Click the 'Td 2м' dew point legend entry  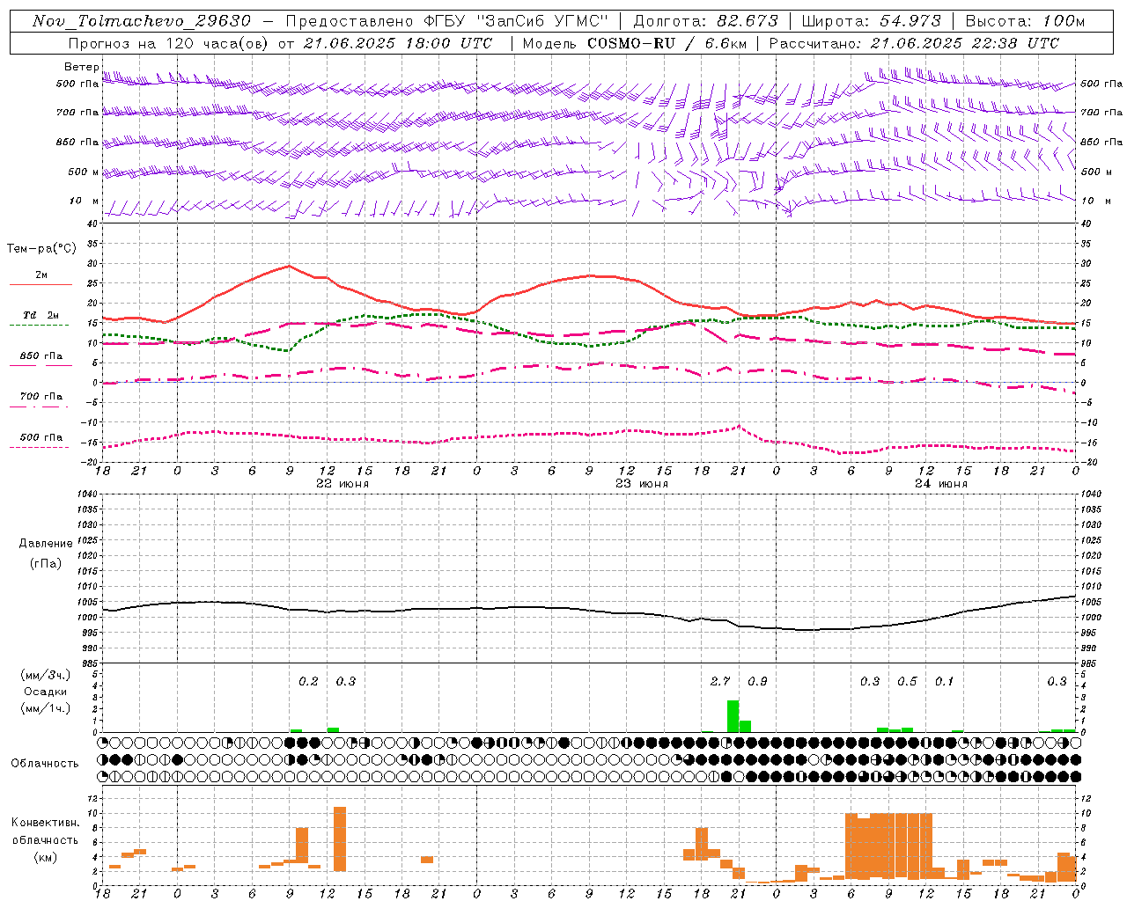(41, 315)
